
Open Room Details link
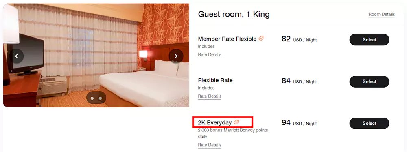point(382,15)
